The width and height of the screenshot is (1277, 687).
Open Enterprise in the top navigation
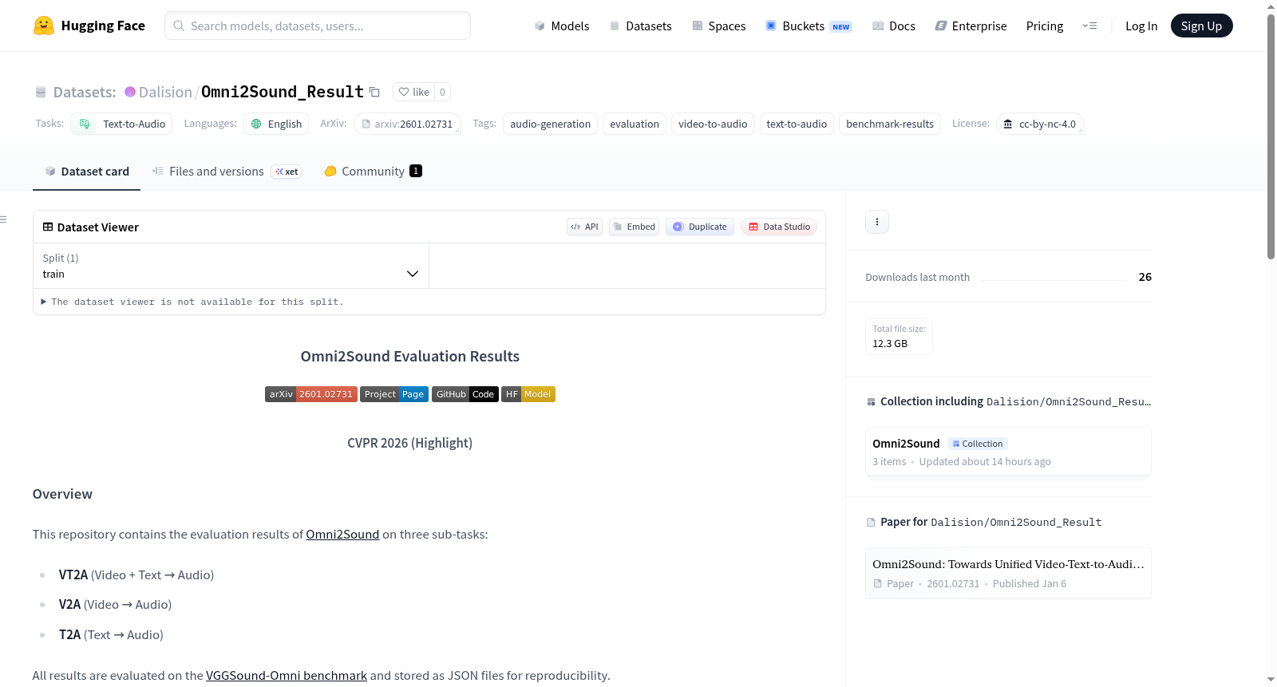click(x=971, y=26)
